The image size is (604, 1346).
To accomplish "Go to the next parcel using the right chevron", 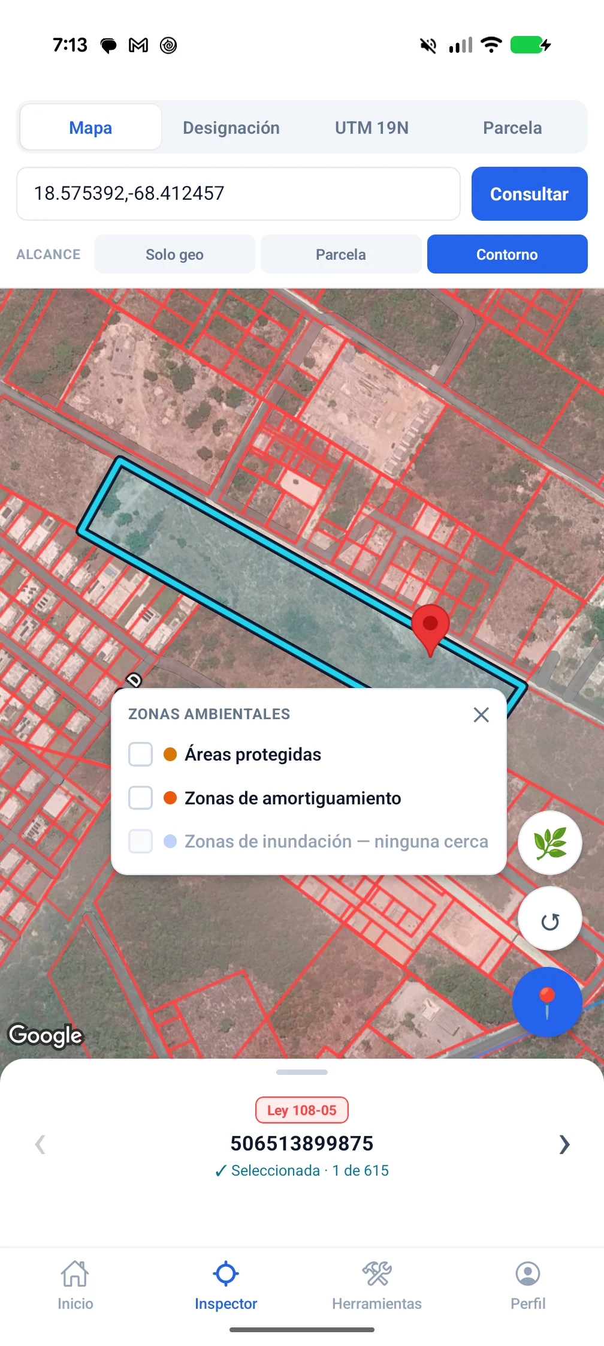I will point(564,1144).
